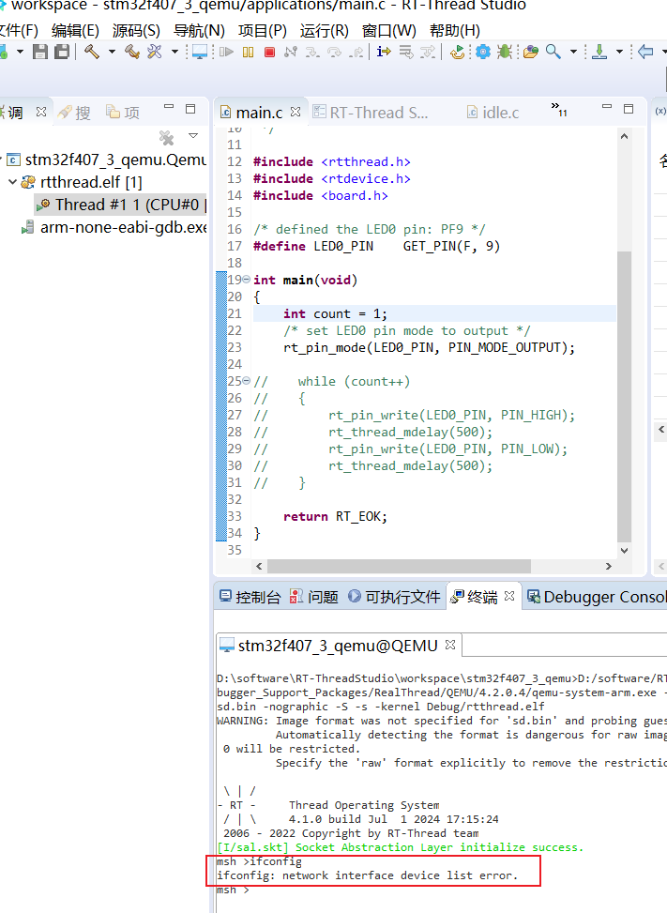Open the hidden editor tabs overflow list
The width and height of the screenshot is (667, 913).
click(x=557, y=109)
